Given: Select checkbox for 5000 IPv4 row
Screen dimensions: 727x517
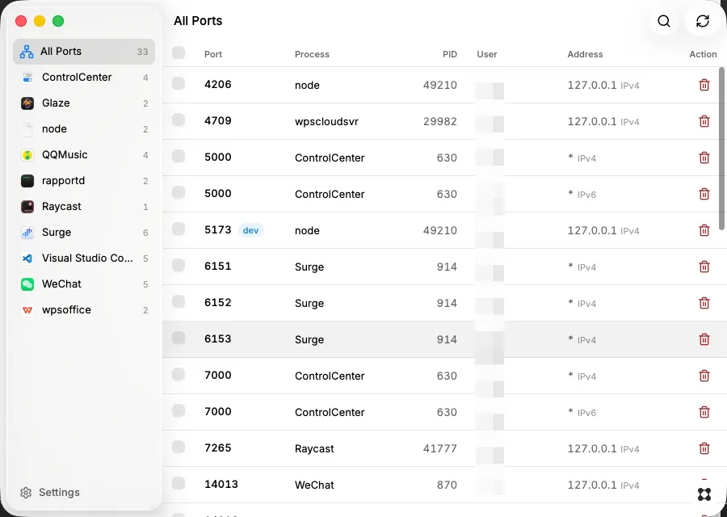Looking at the screenshot, I should pos(179,156).
